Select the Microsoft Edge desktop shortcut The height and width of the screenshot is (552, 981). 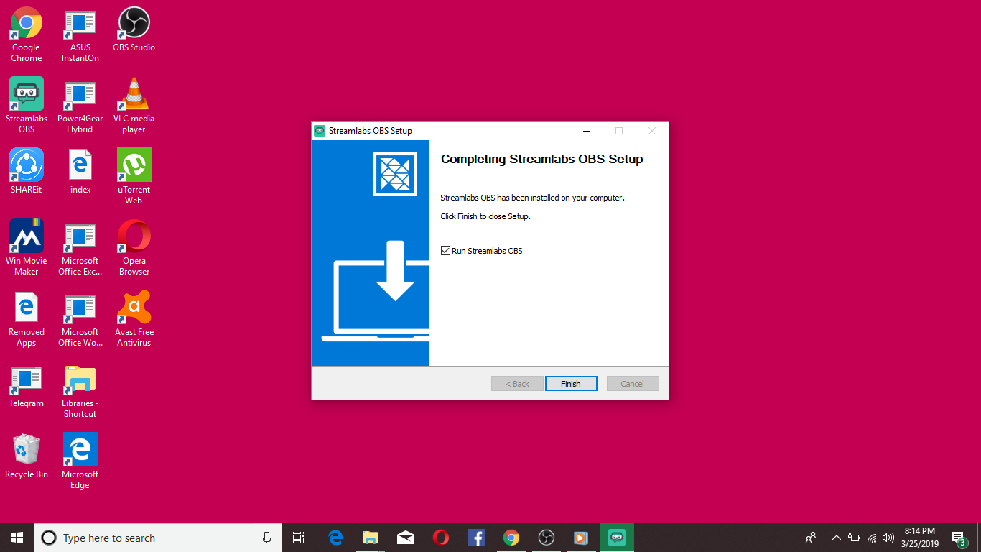tap(80, 461)
